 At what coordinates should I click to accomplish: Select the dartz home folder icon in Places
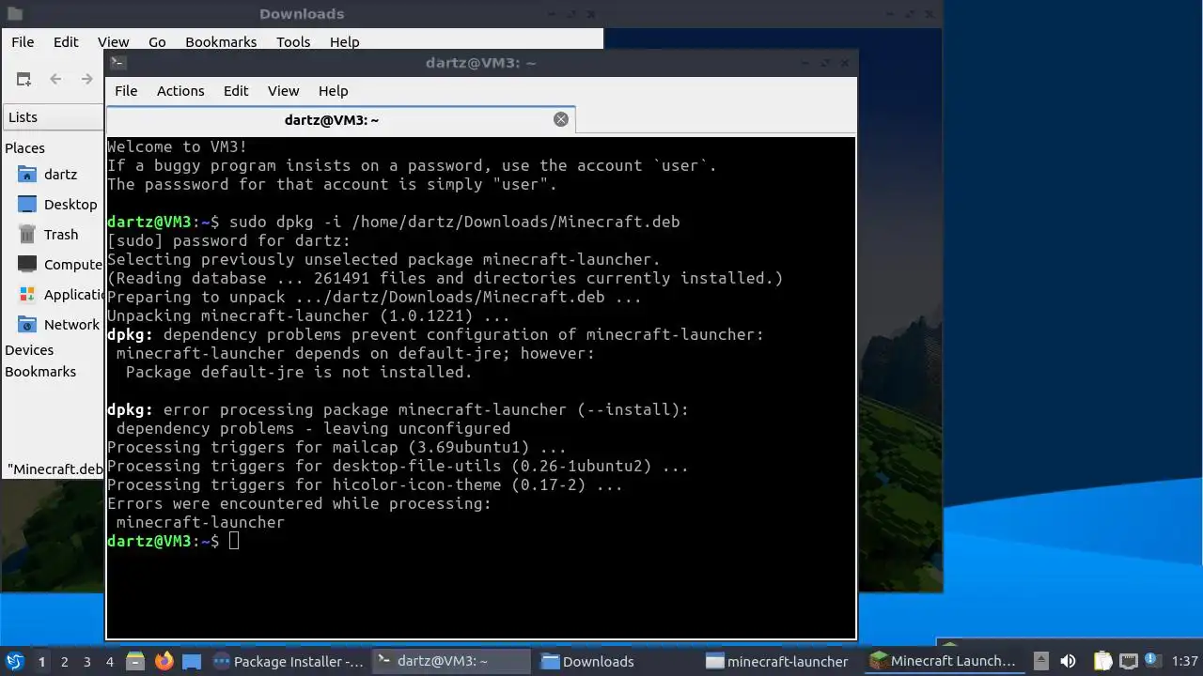click(27, 175)
